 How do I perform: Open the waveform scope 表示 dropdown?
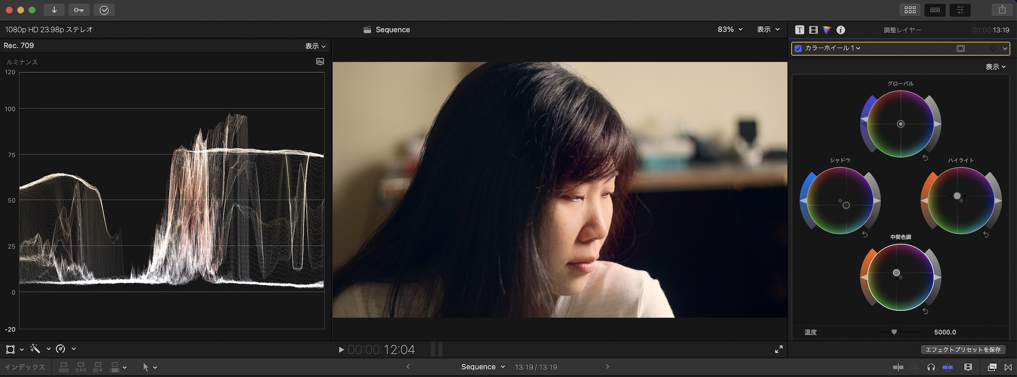coord(315,46)
